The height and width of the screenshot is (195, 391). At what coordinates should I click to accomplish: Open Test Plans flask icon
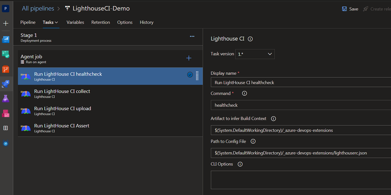click(6, 99)
